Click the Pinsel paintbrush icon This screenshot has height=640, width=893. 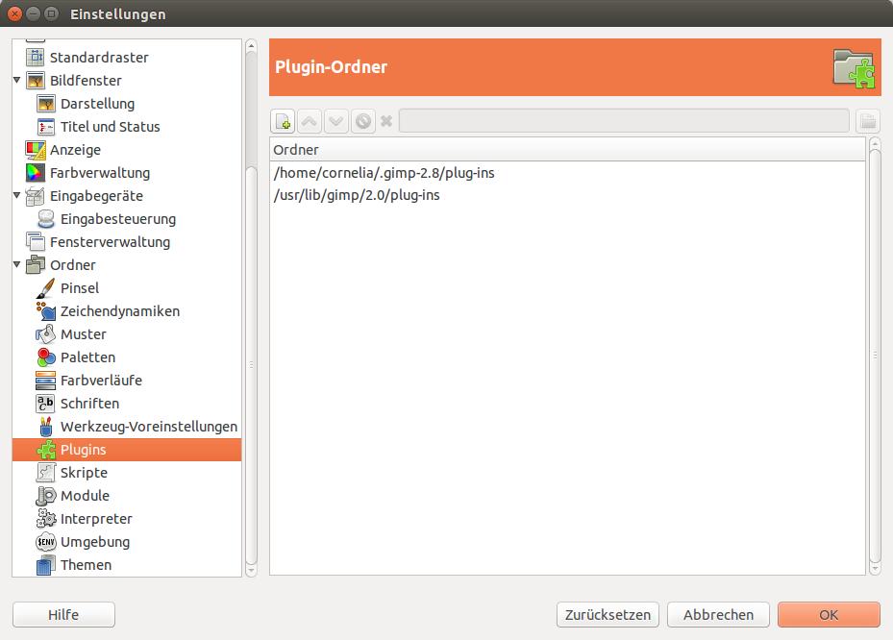pyautogui.click(x=46, y=288)
